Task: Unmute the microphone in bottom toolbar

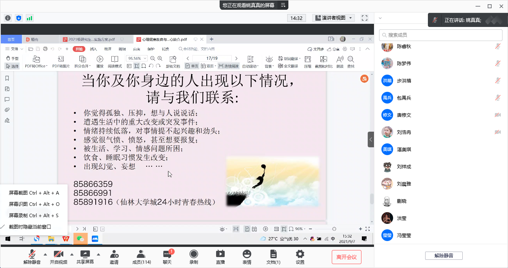Action: pos(32,256)
